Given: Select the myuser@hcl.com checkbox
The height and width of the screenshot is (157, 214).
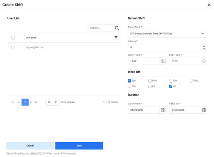Looking at the screenshot, I should 13,47.
